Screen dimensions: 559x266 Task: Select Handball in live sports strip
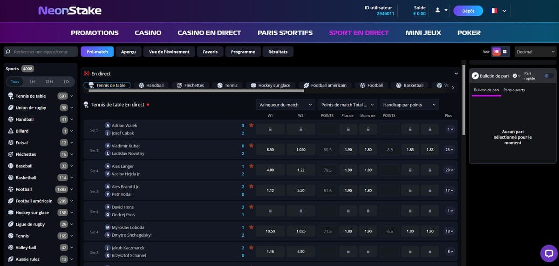150,86
